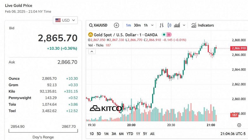Screen dimensions: 248x140
Task: Select the 5Y date range
Action: coord(145,134)
